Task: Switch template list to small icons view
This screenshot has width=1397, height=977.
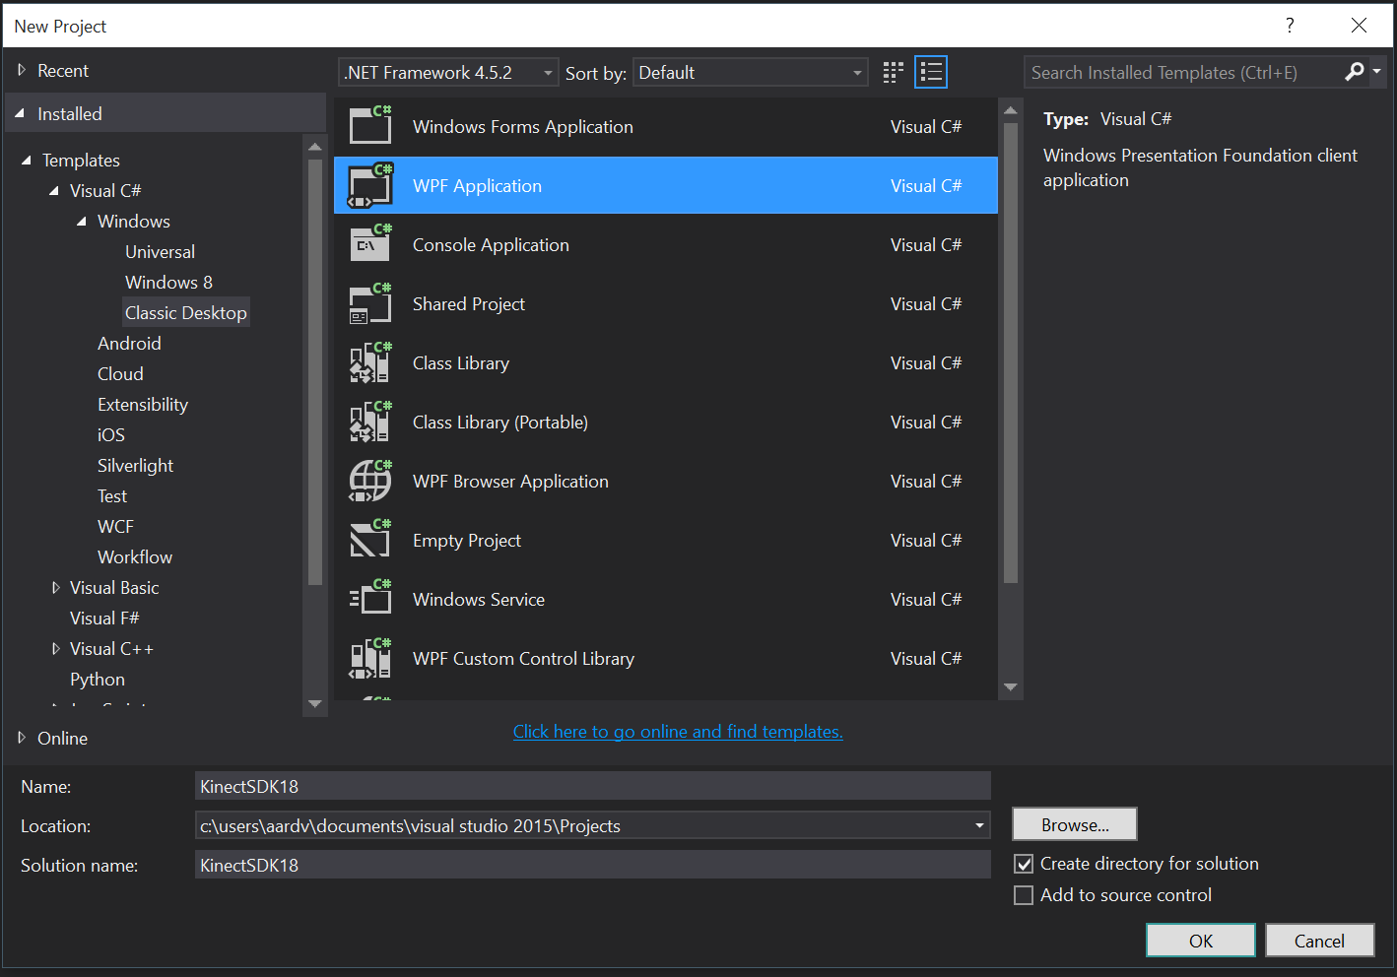Action: coord(892,72)
